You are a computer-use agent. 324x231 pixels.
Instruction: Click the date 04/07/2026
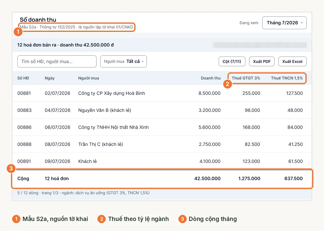point(58,110)
